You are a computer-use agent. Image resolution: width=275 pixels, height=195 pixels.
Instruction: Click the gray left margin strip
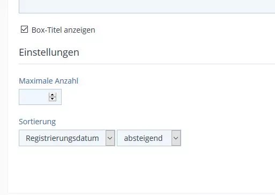tap(4, 97)
